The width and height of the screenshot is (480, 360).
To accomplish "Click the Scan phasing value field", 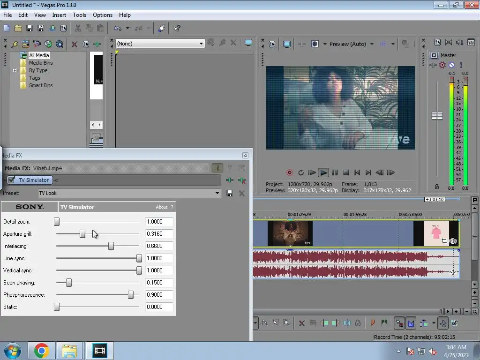I will [x=159, y=283].
